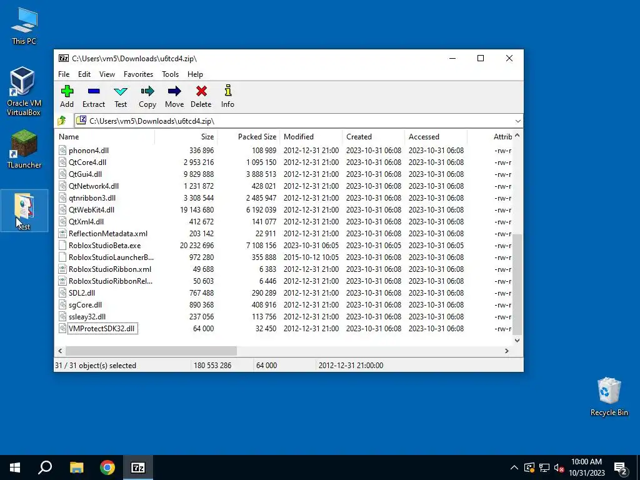
Task: Select RobloxStudioRibbonRel... row
Action: click(x=283, y=281)
